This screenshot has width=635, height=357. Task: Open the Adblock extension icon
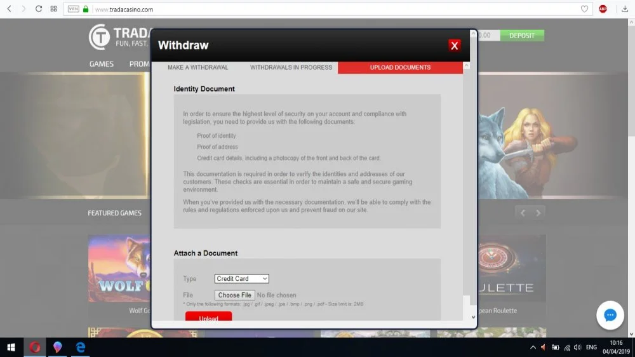point(603,9)
